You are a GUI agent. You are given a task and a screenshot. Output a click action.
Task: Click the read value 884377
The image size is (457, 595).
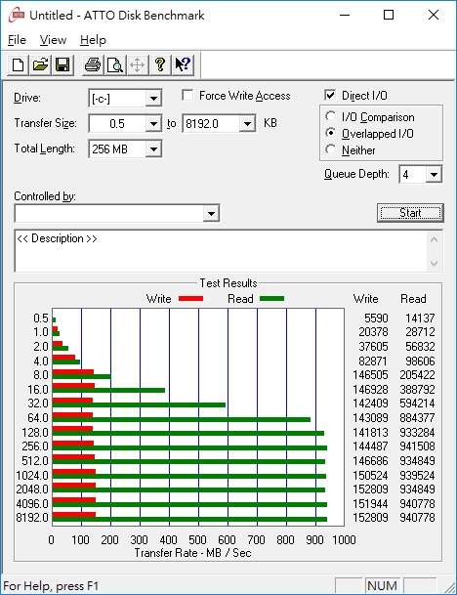(x=417, y=418)
